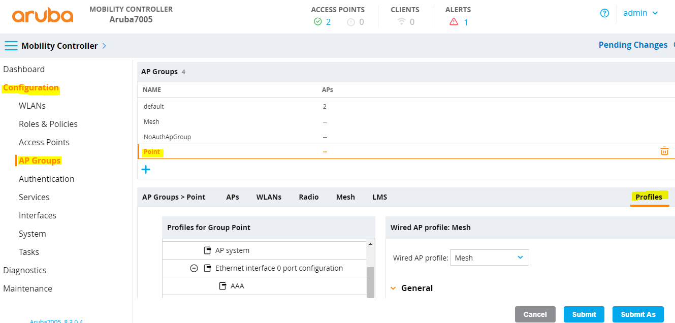Go to Access Points page
Image resolution: width=675 pixels, height=323 pixels.
tap(44, 142)
